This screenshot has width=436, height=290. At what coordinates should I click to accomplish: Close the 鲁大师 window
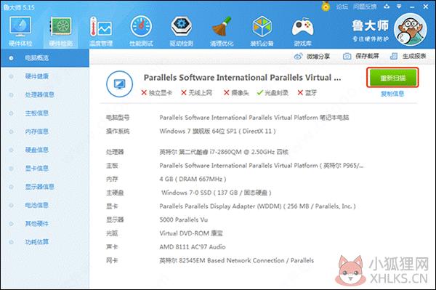coord(426,7)
